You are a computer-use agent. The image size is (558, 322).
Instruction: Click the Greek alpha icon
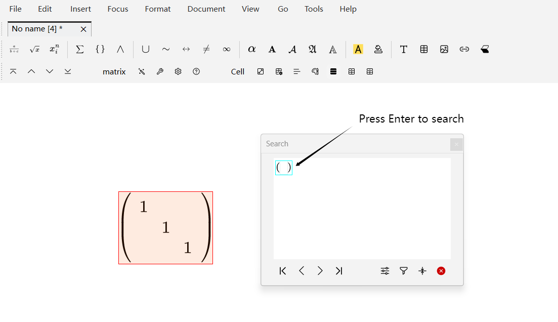click(x=251, y=49)
